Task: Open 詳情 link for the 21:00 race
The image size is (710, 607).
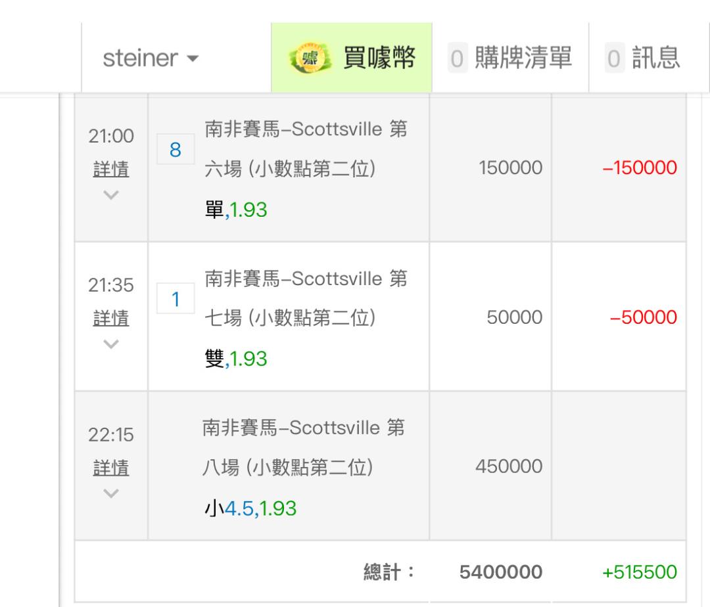Action: pyautogui.click(x=110, y=169)
